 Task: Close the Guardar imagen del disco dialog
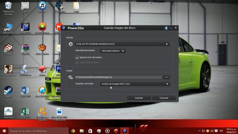point(176,28)
